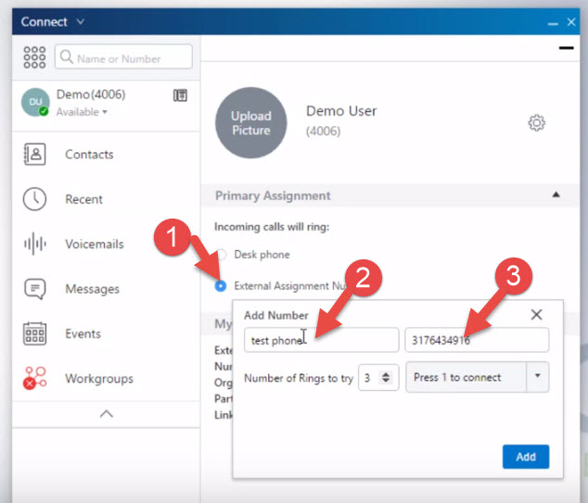588x503 pixels.
Task: Click the Recent clock icon
Action: (x=34, y=199)
